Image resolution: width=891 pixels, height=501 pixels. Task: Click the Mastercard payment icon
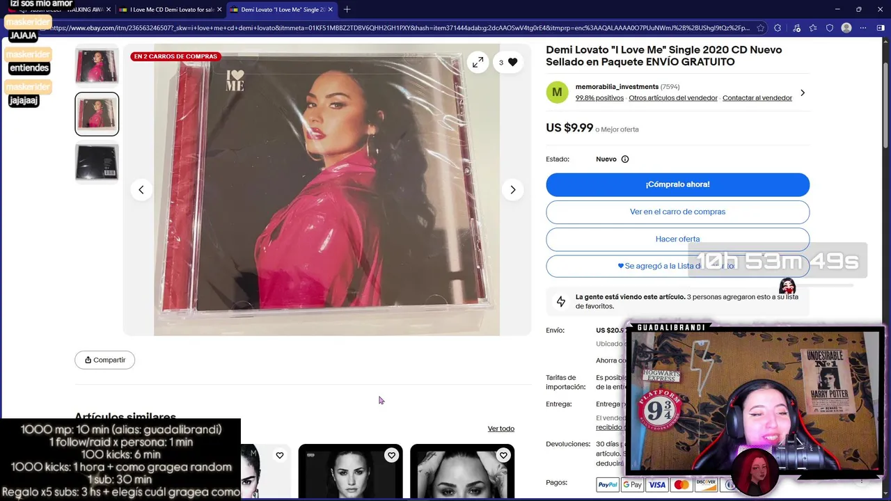[x=681, y=485]
